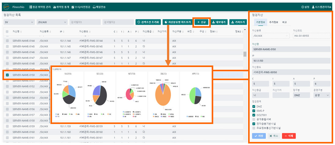
Task: Focus the 검색필터2 input
Action: (x=118, y=22)
